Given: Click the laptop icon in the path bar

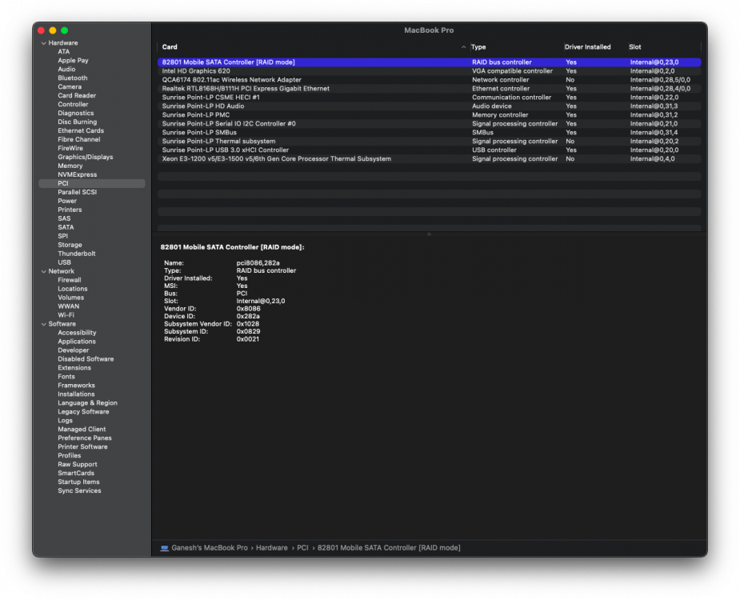Looking at the screenshot, I should click(164, 548).
